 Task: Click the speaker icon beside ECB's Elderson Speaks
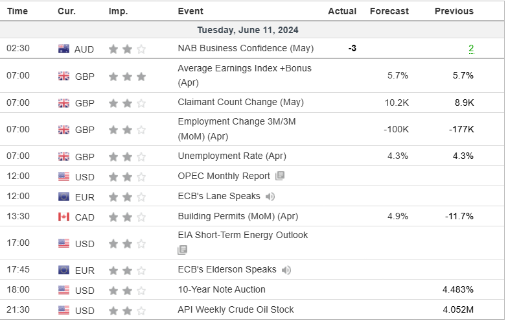(286, 270)
